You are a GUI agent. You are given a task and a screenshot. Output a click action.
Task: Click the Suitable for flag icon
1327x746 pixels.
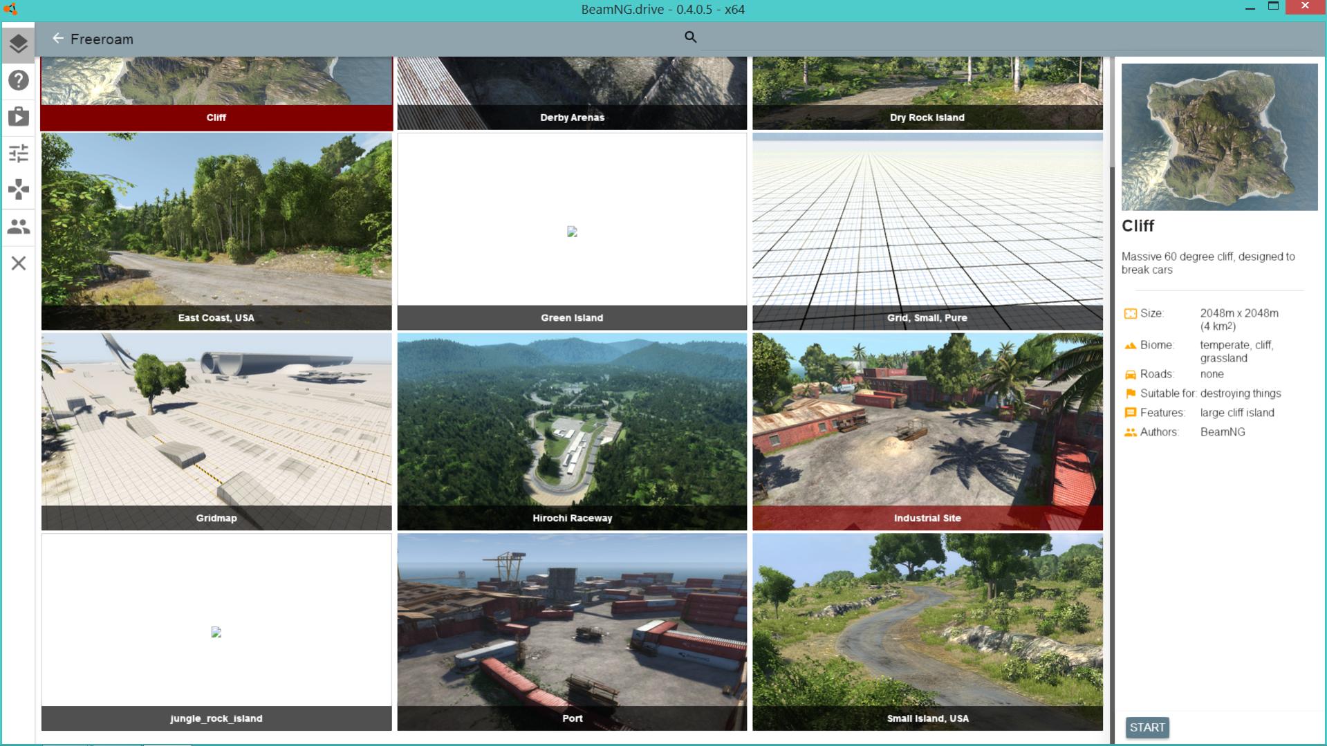tap(1130, 393)
